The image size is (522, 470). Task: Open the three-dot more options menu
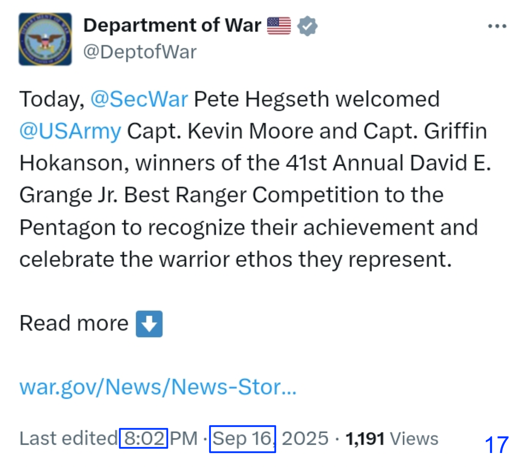pos(497,27)
